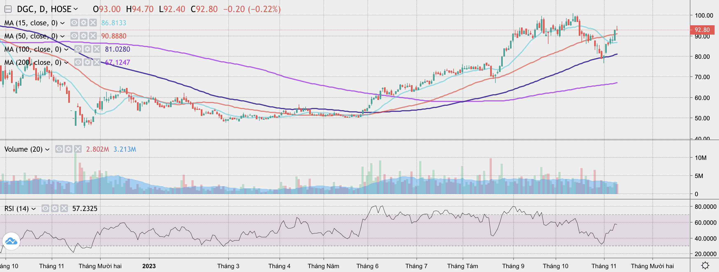
Task: Click the RSI value 57.2325
Action: 85,209
